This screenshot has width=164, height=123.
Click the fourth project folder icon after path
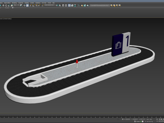[x=120, y=5]
